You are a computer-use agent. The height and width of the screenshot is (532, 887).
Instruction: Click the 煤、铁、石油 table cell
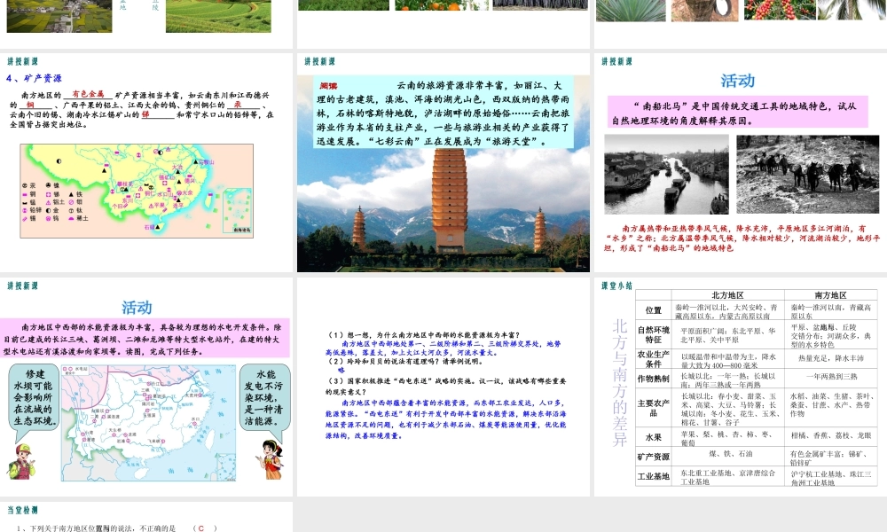tap(731, 453)
